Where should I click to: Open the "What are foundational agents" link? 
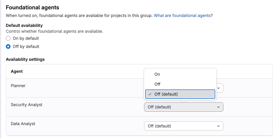pyautogui.click(x=182, y=15)
